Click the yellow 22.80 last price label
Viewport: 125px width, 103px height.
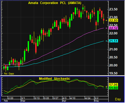click(x=113, y=21)
